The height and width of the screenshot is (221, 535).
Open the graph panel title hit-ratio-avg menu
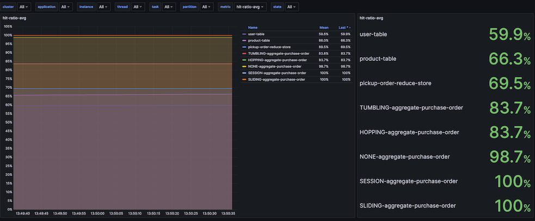14,18
